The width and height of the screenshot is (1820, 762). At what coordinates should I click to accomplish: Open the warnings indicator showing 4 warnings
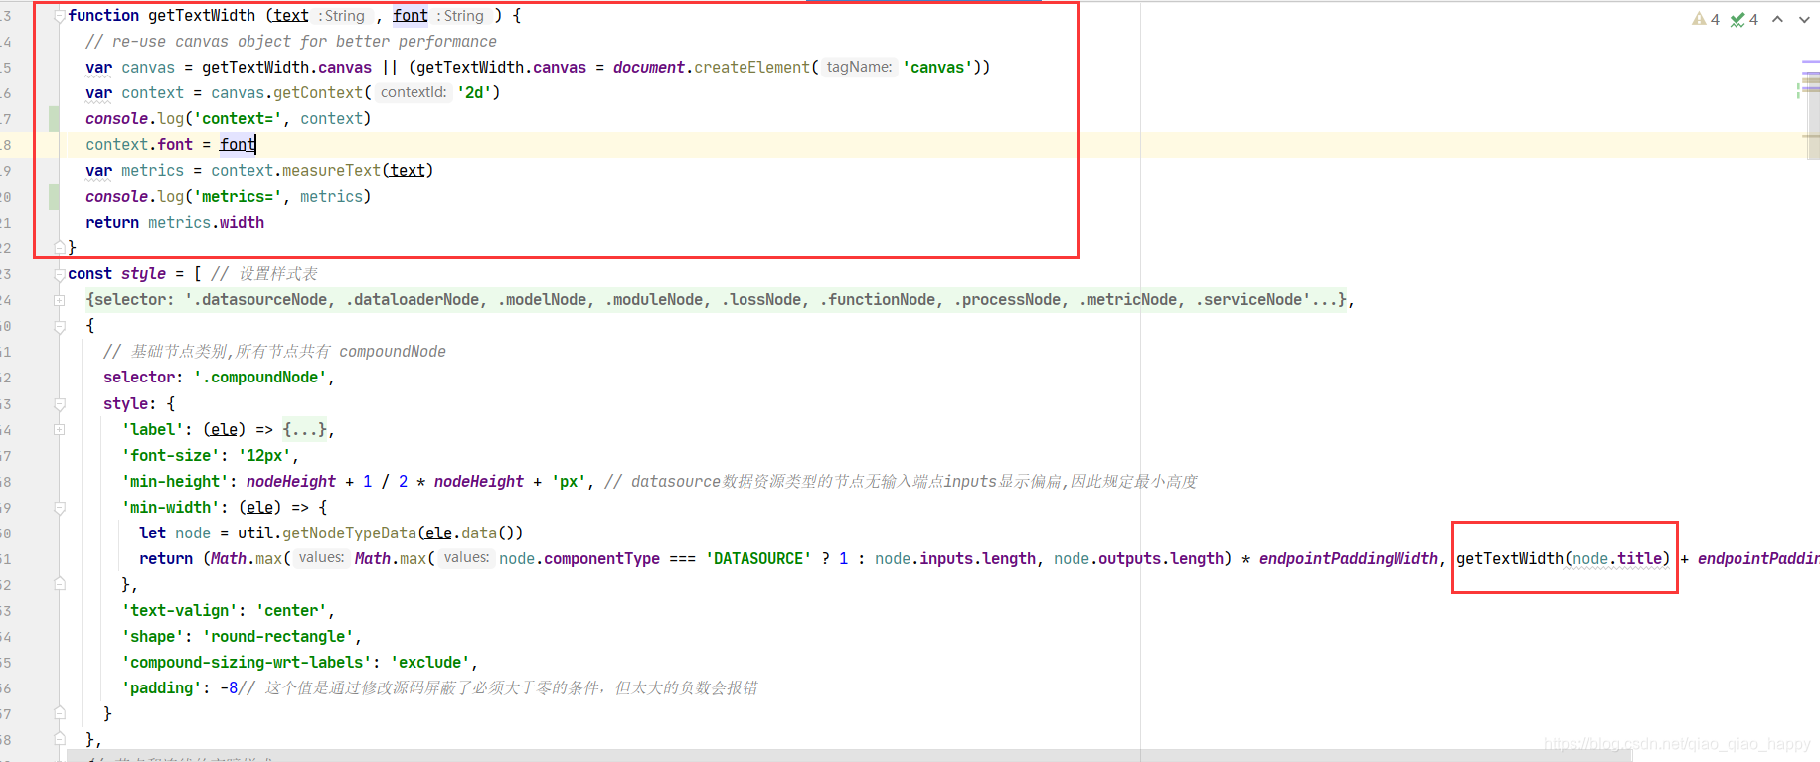1706,19
